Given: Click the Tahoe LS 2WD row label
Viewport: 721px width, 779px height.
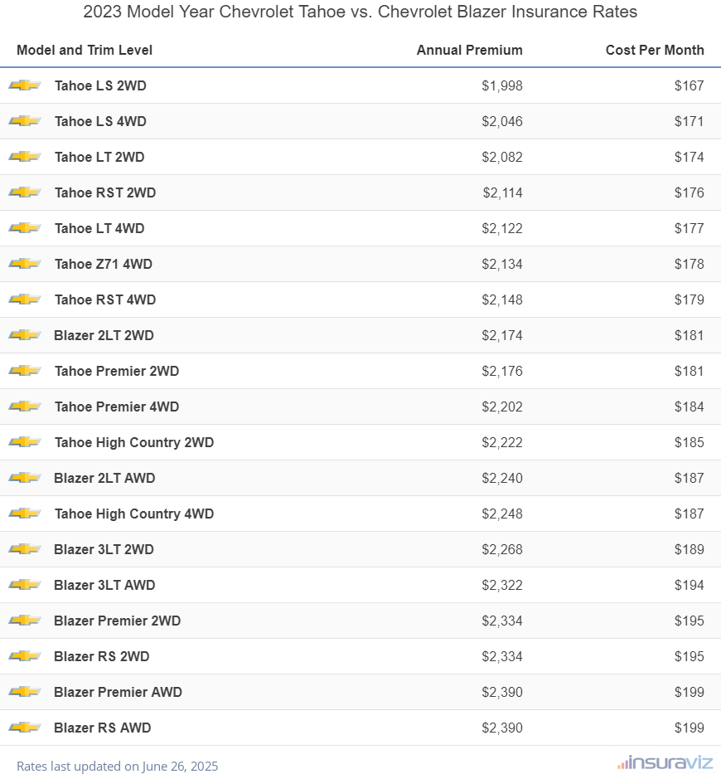Looking at the screenshot, I should tap(100, 85).
